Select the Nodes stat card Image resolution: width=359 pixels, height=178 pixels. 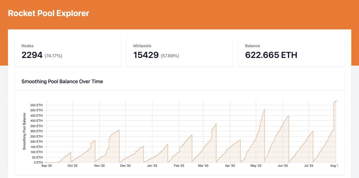pos(67,51)
